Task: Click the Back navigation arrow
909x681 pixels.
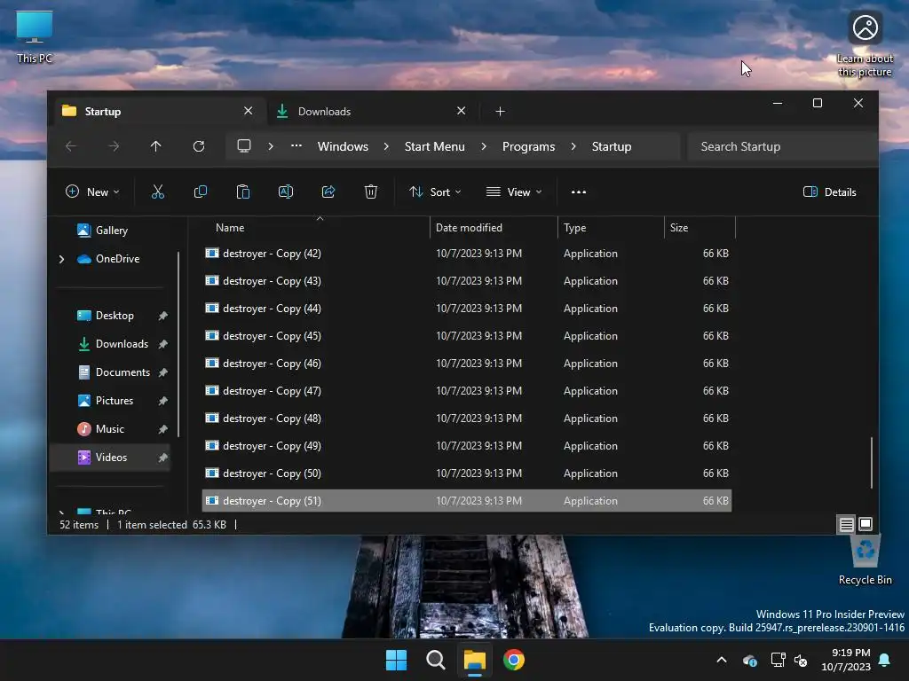Action: pos(71,146)
